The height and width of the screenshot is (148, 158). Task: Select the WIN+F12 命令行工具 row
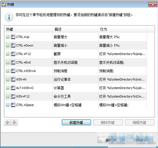(75, 96)
